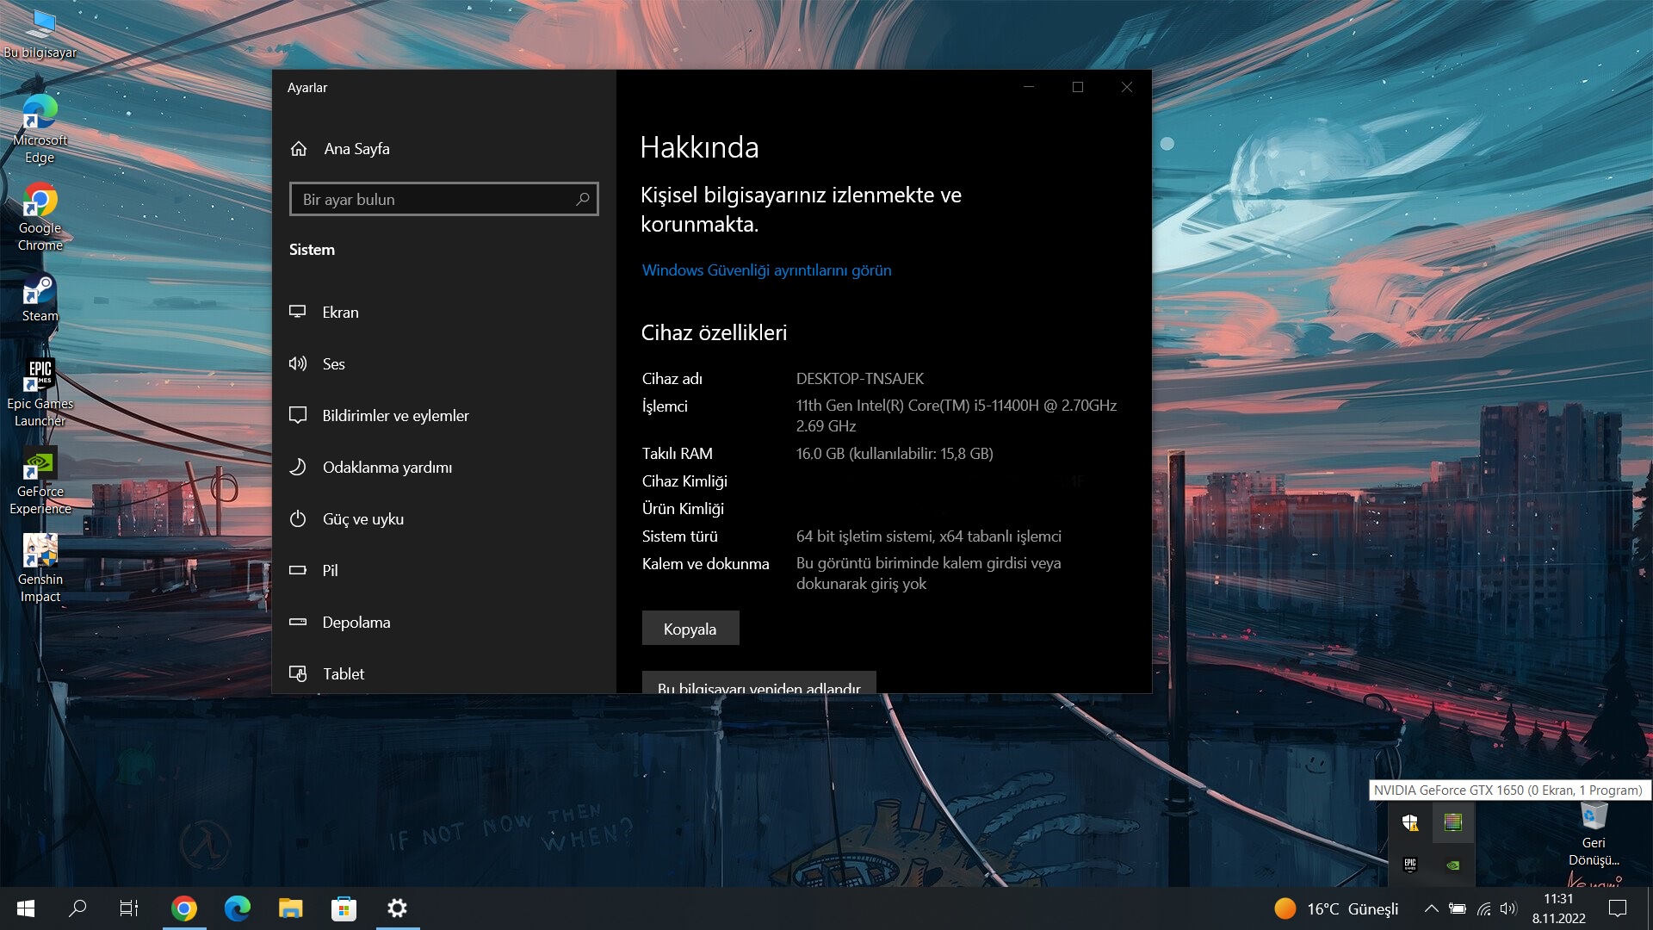Go to the Depolama settings section

click(356, 623)
